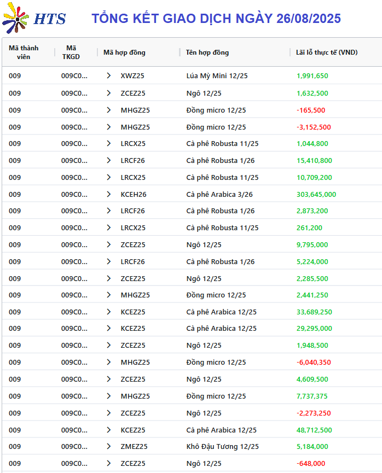Expand the KCEH26 contract row
The height and width of the screenshot is (473, 382).
tap(109, 194)
